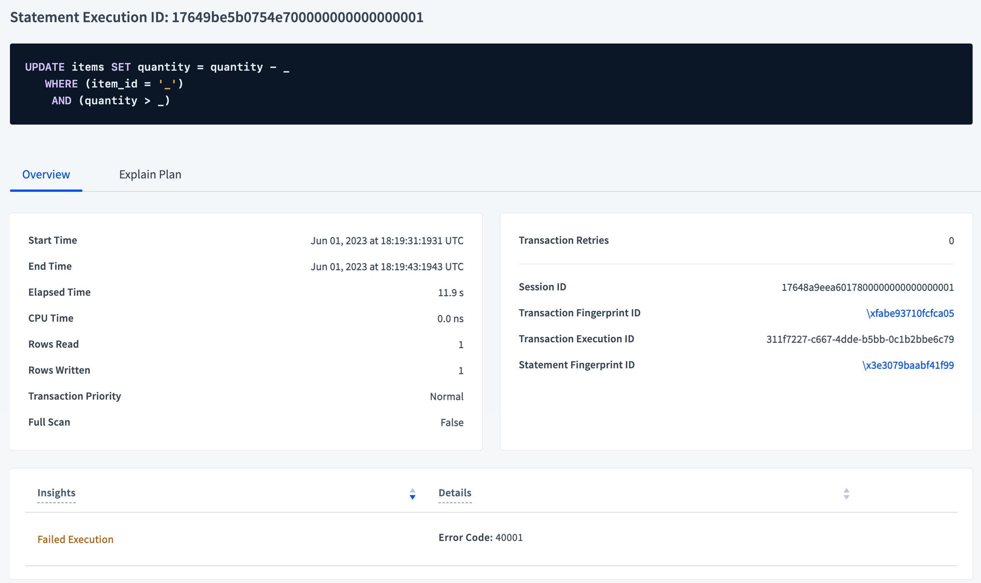Screen dimensions: 981x583
Task: Select the blue underline under Overview tab
Action: pos(46,191)
